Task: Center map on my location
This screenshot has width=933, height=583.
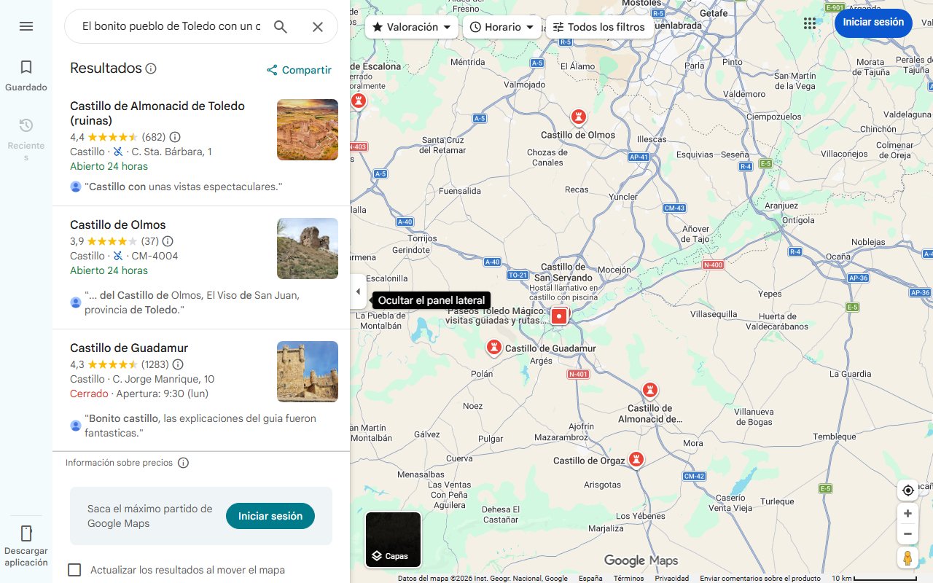Action: 907,490
